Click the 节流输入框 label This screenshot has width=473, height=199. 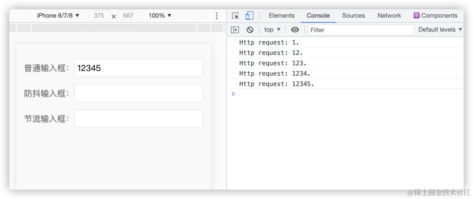(x=47, y=119)
